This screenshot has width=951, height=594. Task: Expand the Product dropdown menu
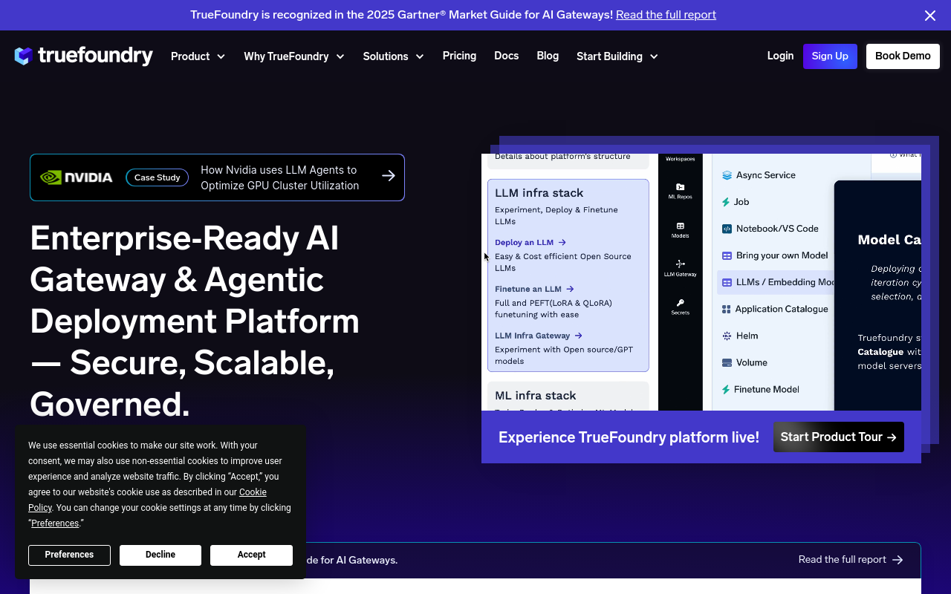click(198, 56)
